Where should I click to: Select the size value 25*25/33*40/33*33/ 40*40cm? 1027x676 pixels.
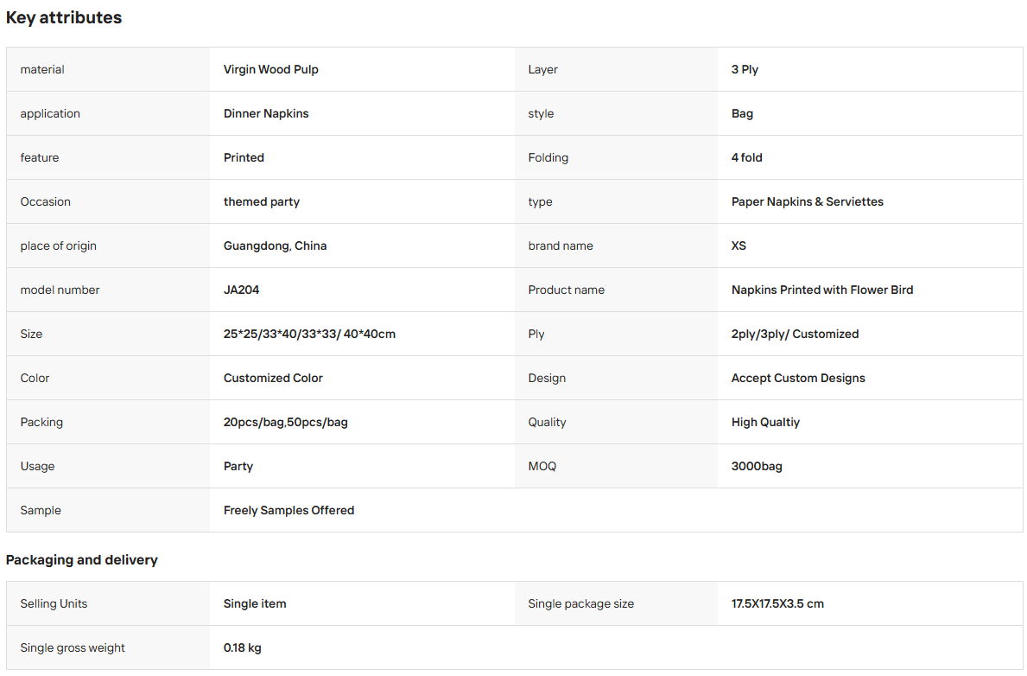pyautogui.click(x=309, y=334)
